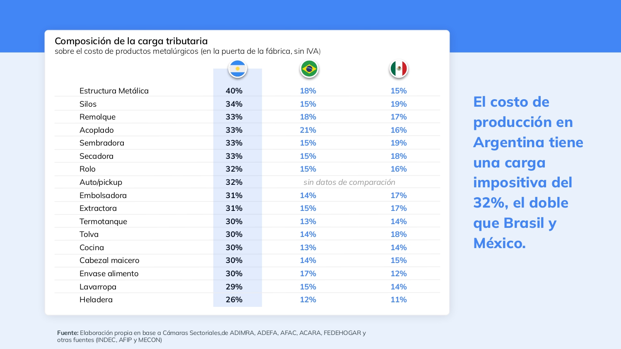Click the subtitle about productos metalúrgicos
This screenshot has height=349, width=621.
[x=188, y=51]
